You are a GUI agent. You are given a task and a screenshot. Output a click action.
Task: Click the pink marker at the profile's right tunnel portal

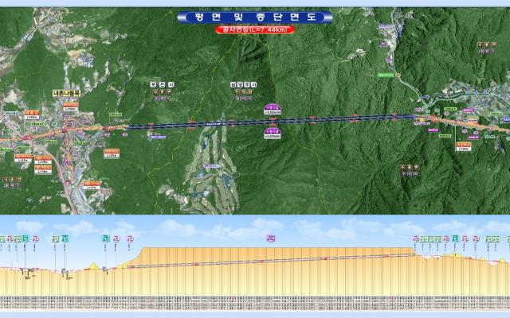click(x=416, y=238)
